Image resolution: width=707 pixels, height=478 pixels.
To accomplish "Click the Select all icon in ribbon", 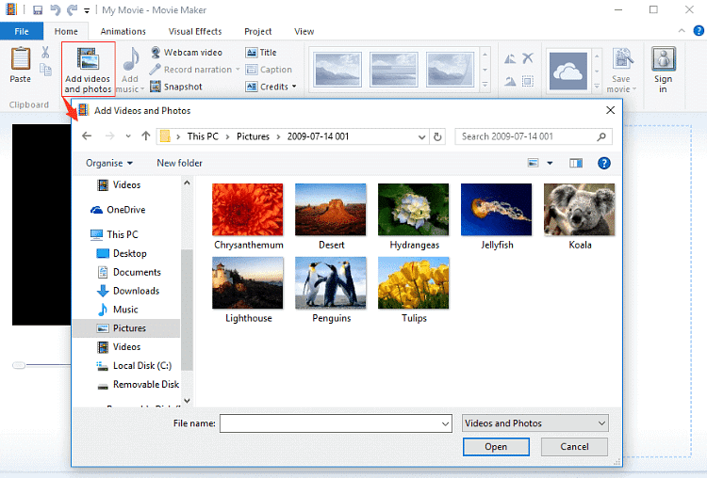I will pyautogui.click(x=528, y=81).
